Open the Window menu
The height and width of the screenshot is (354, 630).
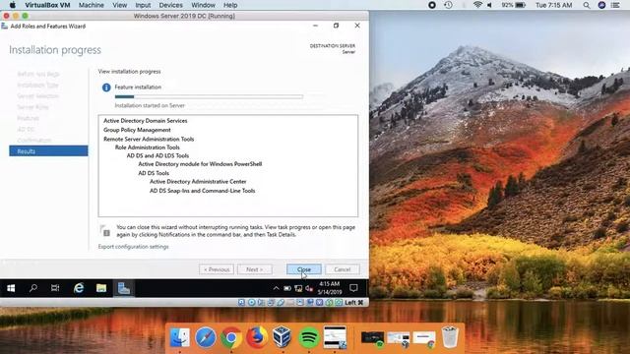(x=203, y=5)
